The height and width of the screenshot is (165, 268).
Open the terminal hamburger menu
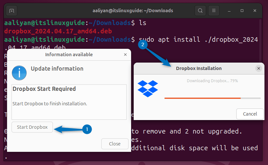point(213,11)
